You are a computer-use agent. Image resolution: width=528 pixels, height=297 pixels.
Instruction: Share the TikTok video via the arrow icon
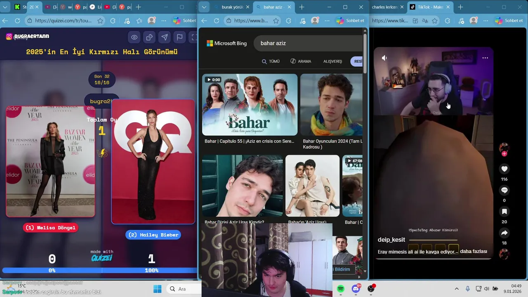click(x=504, y=233)
